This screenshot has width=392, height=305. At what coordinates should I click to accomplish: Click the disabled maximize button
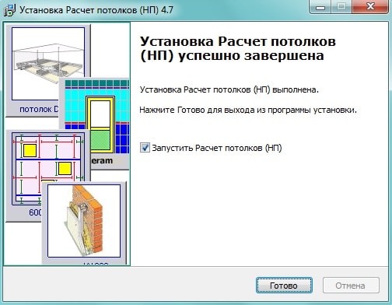[x=341, y=7]
